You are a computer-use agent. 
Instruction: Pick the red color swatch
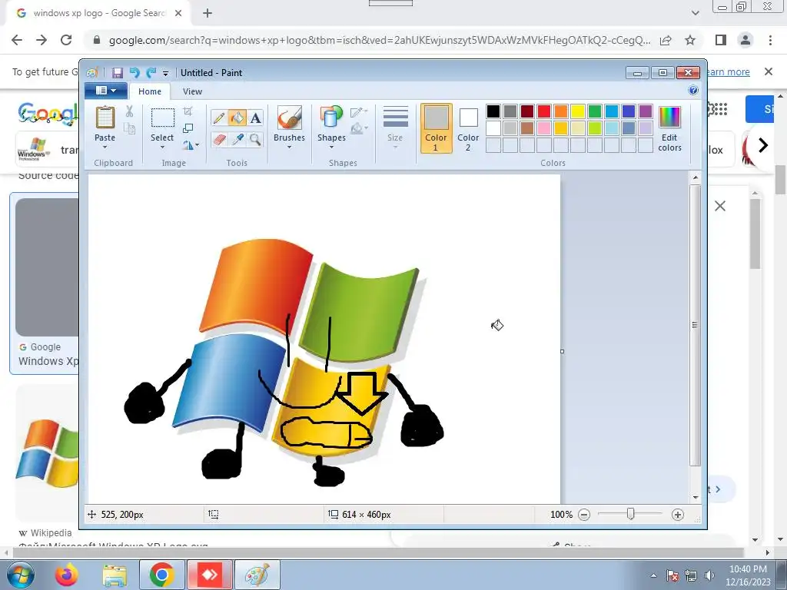544,111
